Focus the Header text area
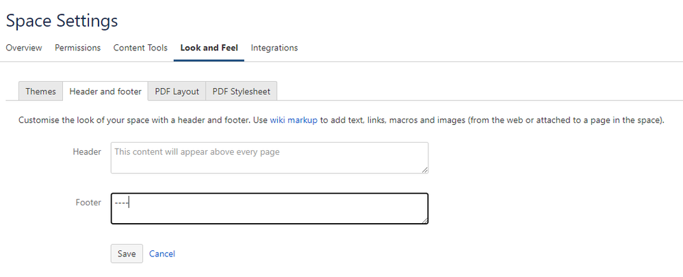This screenshot has height=277, width=683. [269, 158]
